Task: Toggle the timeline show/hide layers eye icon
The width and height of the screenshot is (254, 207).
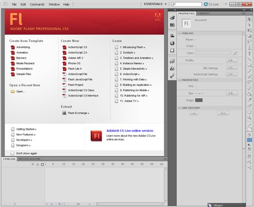Action: pos(33,164)
